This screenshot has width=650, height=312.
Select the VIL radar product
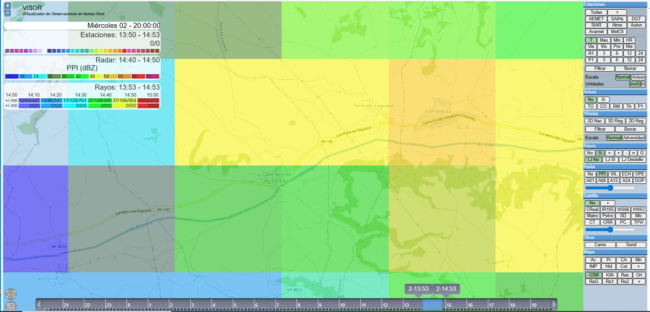tap(614, 174)
